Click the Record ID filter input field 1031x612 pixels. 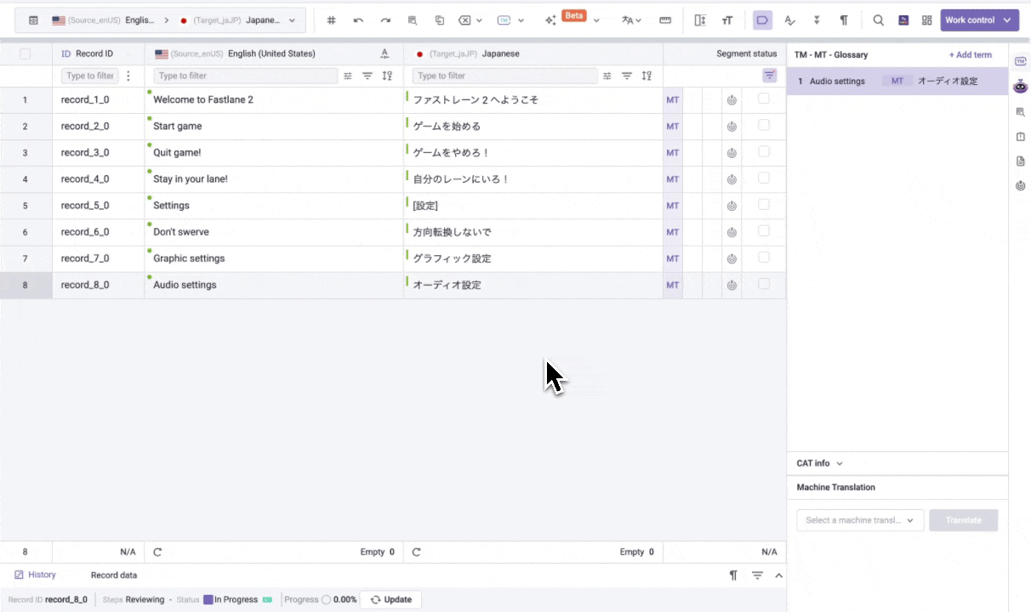(89, 76)
